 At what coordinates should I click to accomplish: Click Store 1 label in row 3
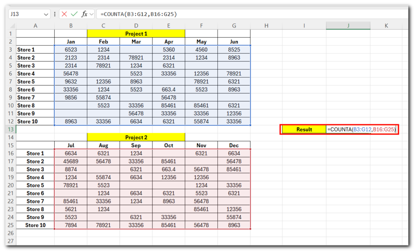[36, 50]
